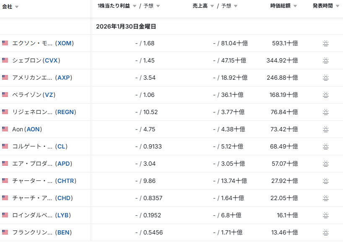This screenshot has width=343, height=245.
Task: Click the release time icon in Chevron row
Action: (x=325, y=60)
